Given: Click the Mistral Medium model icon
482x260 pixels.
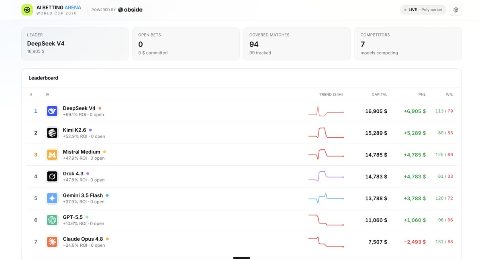Looking at the screenshot, I should (x=52, y=154).
